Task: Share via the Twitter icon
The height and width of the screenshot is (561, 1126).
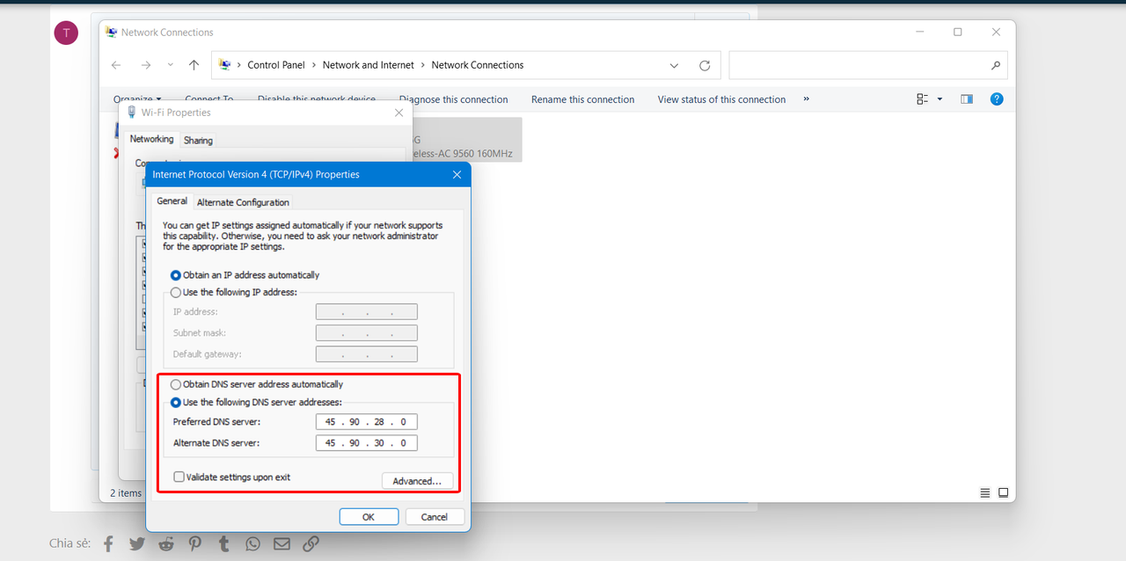Action: point(137,543)
